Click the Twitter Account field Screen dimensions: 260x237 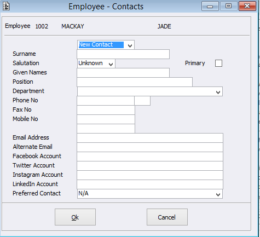[150, 166]
